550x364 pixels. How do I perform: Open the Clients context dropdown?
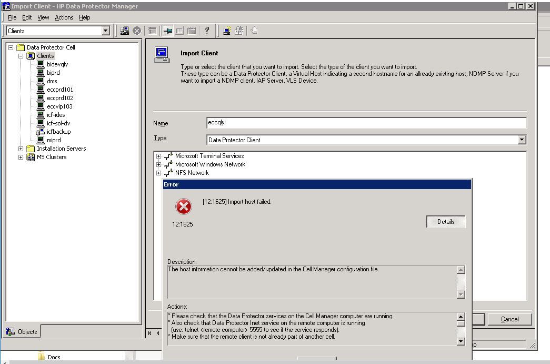pos(106,31)
